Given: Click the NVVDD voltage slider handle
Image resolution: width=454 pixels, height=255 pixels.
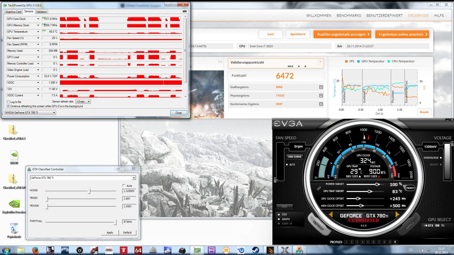Looking at the screenshot, I should [89, 191].
